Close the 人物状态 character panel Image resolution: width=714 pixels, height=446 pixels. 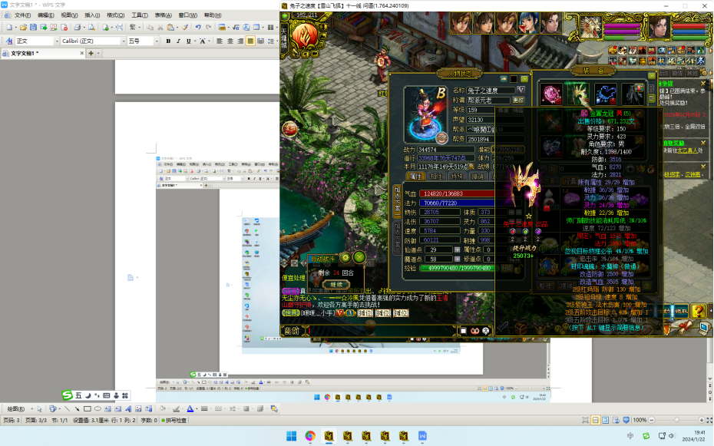coord(524,79)
